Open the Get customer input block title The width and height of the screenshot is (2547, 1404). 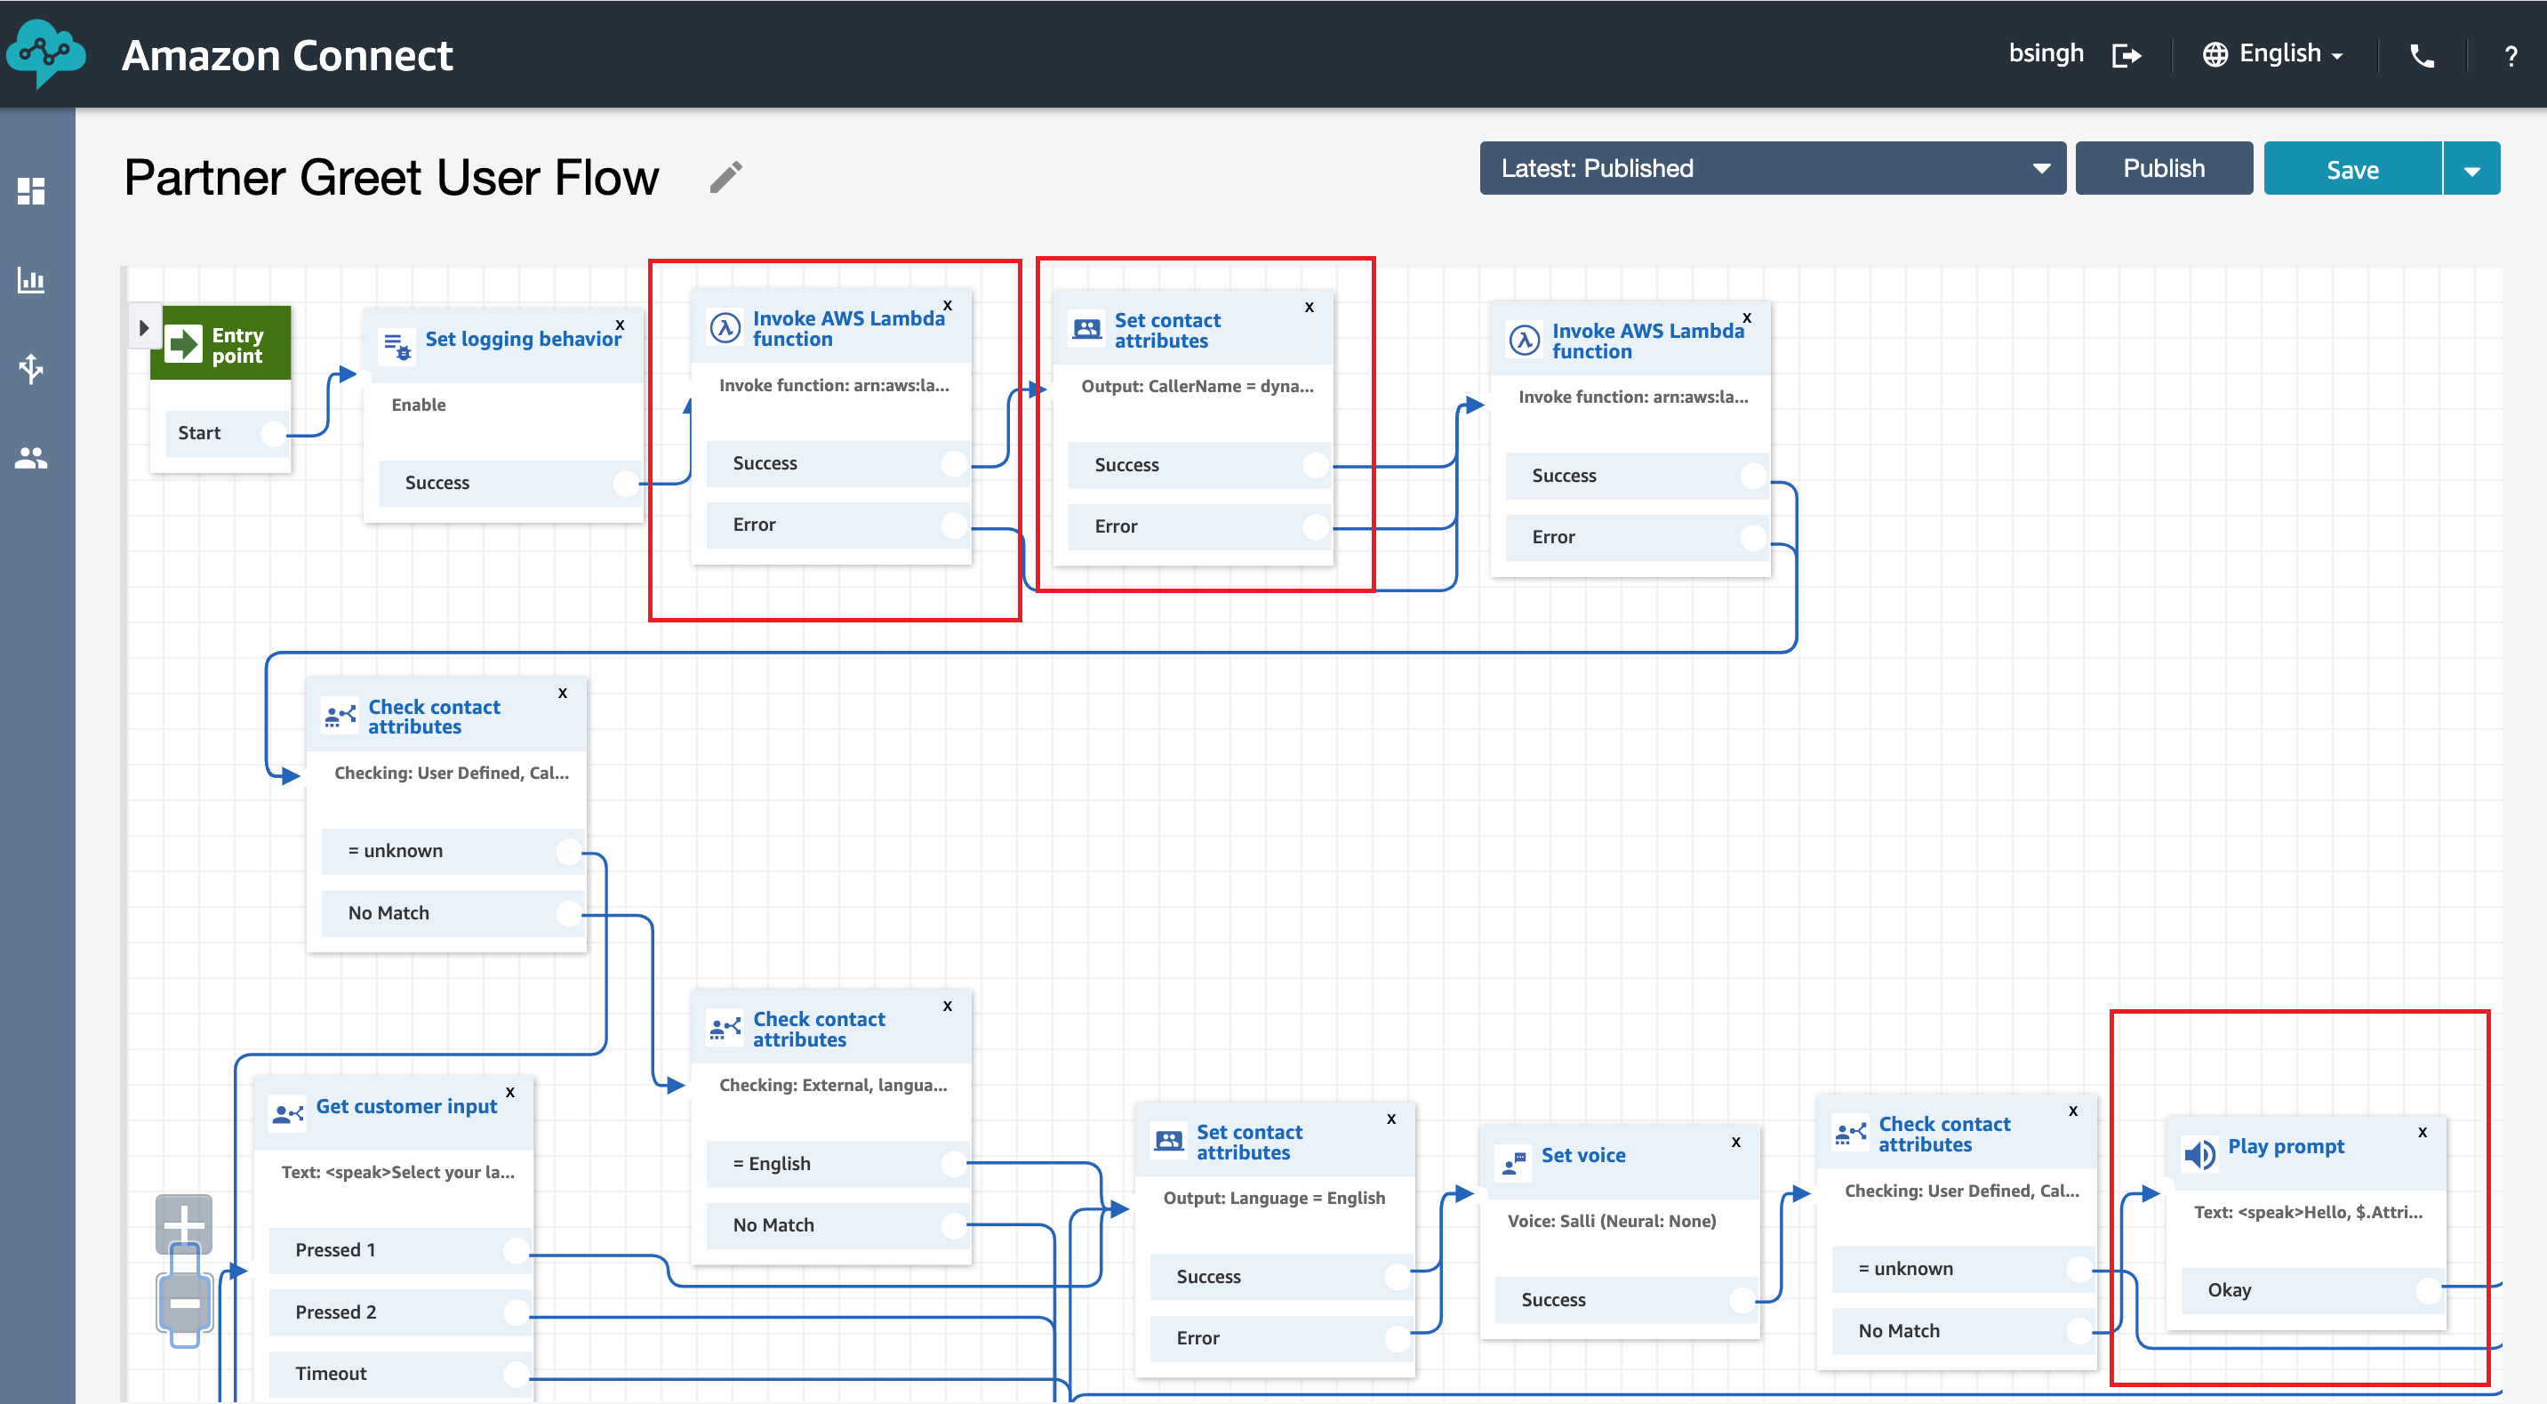(406, 1106)
